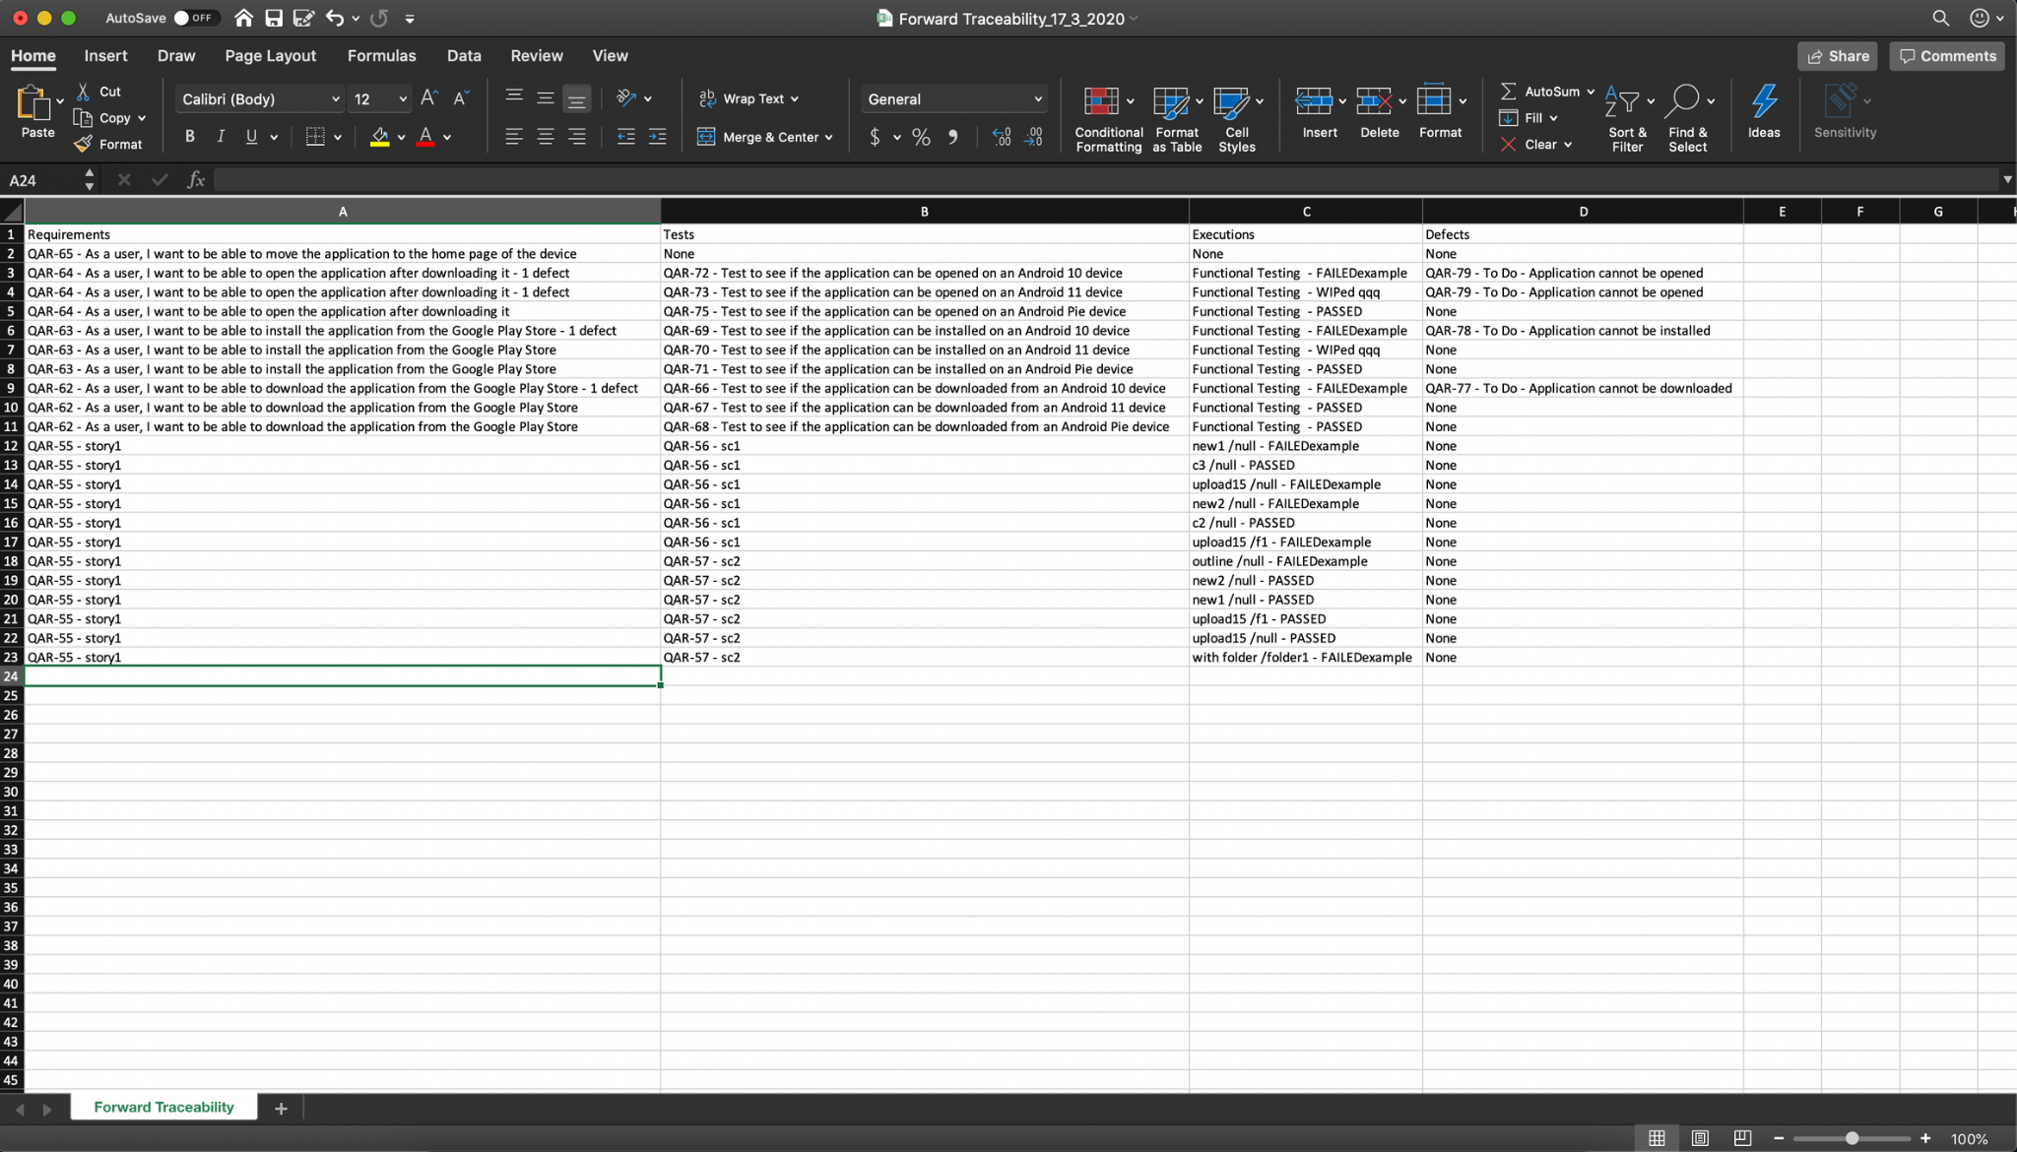
Task: Toggle Align Middle
Action: [x=545, y=97]
